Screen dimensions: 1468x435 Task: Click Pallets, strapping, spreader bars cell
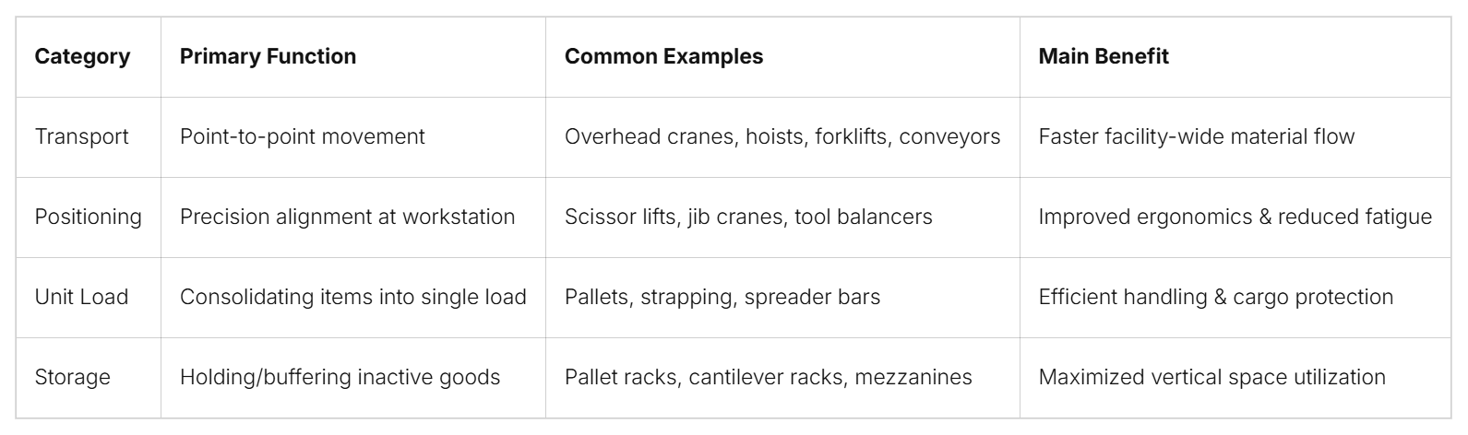coord(782,298)
